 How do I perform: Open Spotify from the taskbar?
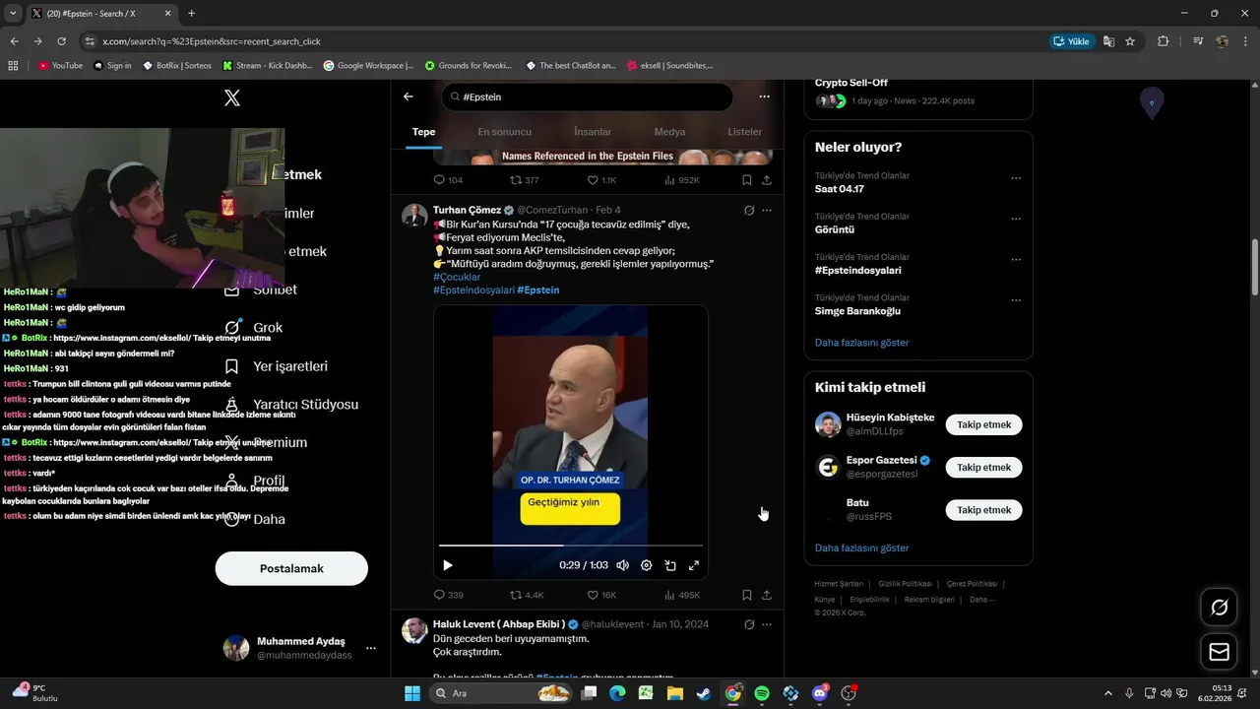coord(761,693)
